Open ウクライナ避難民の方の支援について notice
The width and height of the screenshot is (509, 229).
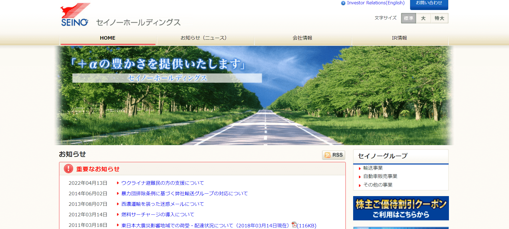163,183
